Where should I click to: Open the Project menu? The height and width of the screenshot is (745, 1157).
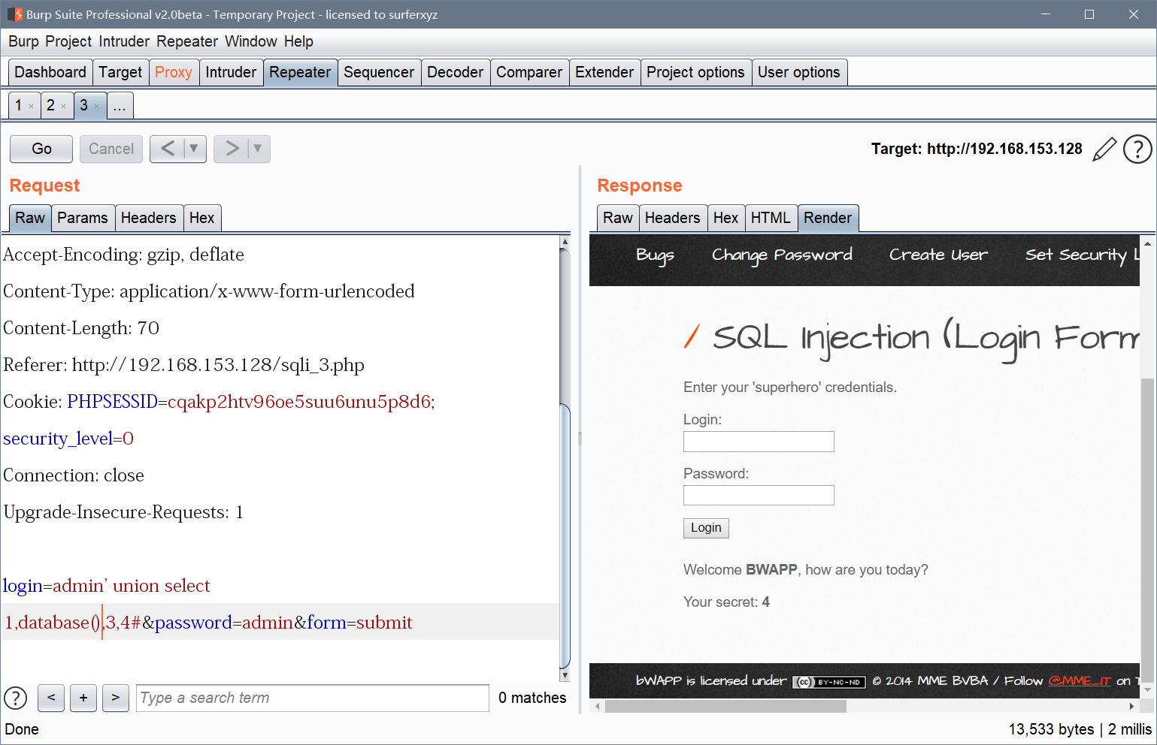pos(68,41)
